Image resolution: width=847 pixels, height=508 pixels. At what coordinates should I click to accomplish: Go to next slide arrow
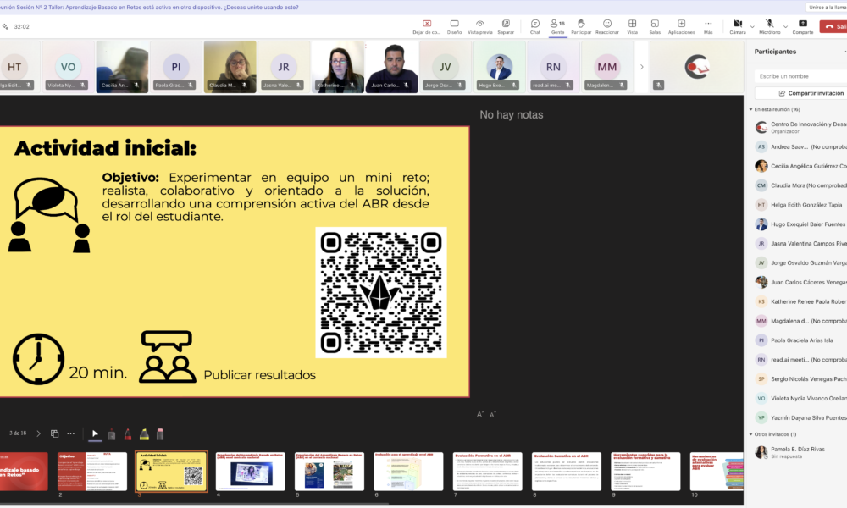(x=38, y=433)
